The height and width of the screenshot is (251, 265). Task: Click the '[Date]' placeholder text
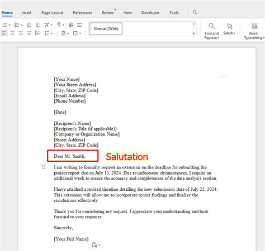point(60,112)
